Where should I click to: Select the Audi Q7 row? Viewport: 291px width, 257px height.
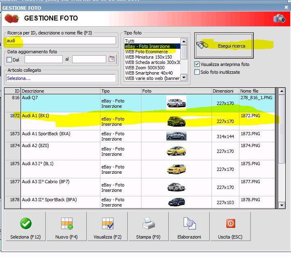(x=140, y=103)
